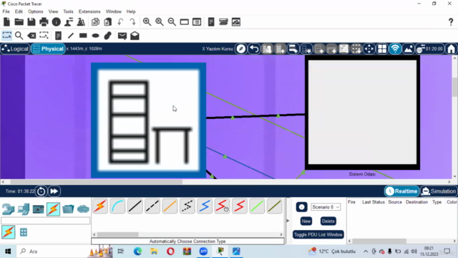Draw a freeform shape
The image size is (458, 258).
[x=108, y=36]
